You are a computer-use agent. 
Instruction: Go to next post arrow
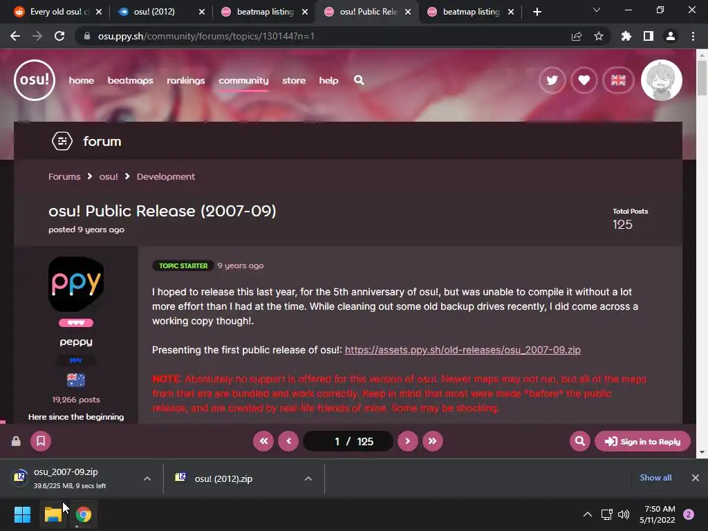pos(408,440)
